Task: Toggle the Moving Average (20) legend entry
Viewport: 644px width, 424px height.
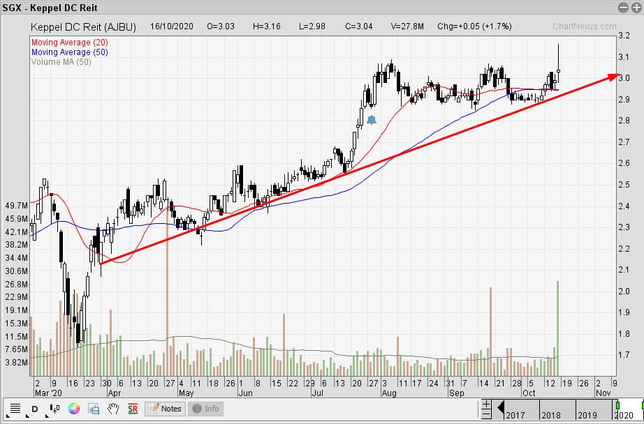Action: coord(66,42)
